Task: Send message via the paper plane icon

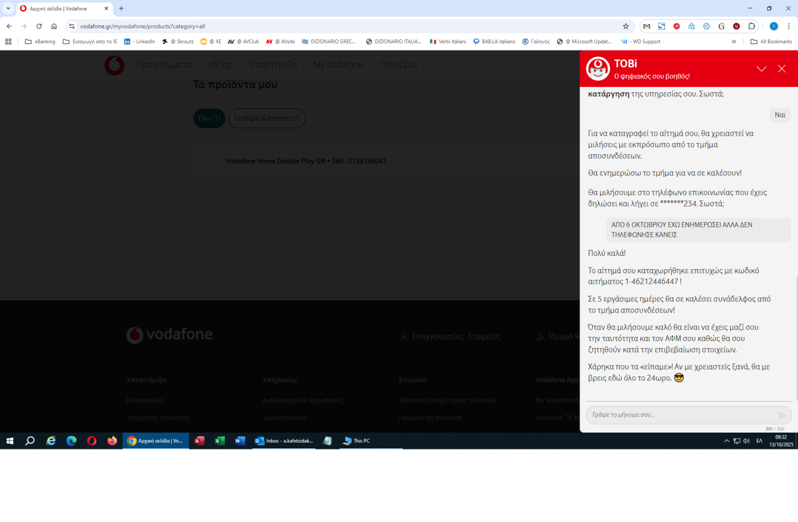Action: pyautogui.click(x=783, y=415)
